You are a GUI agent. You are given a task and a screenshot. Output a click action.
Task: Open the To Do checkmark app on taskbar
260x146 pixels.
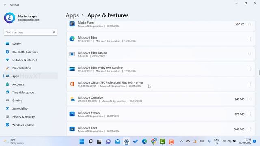click(135, 142)
